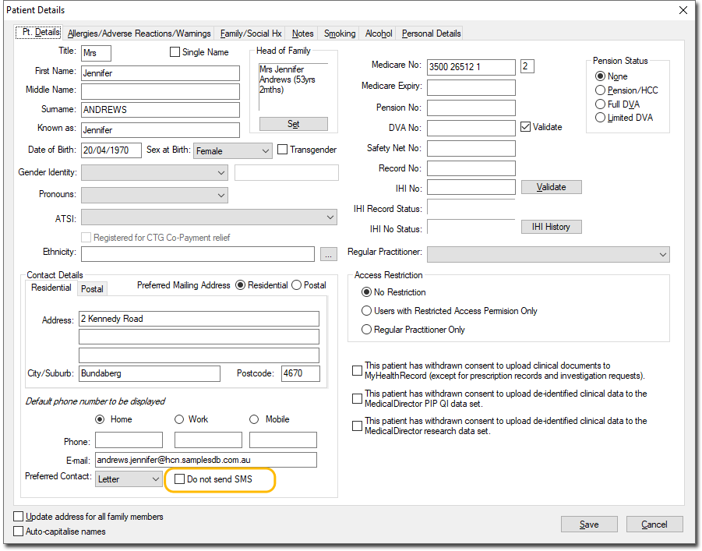Close the Patient Details dialog
Image resolution: width=702 pixels, height=551 pixels.
683,10
